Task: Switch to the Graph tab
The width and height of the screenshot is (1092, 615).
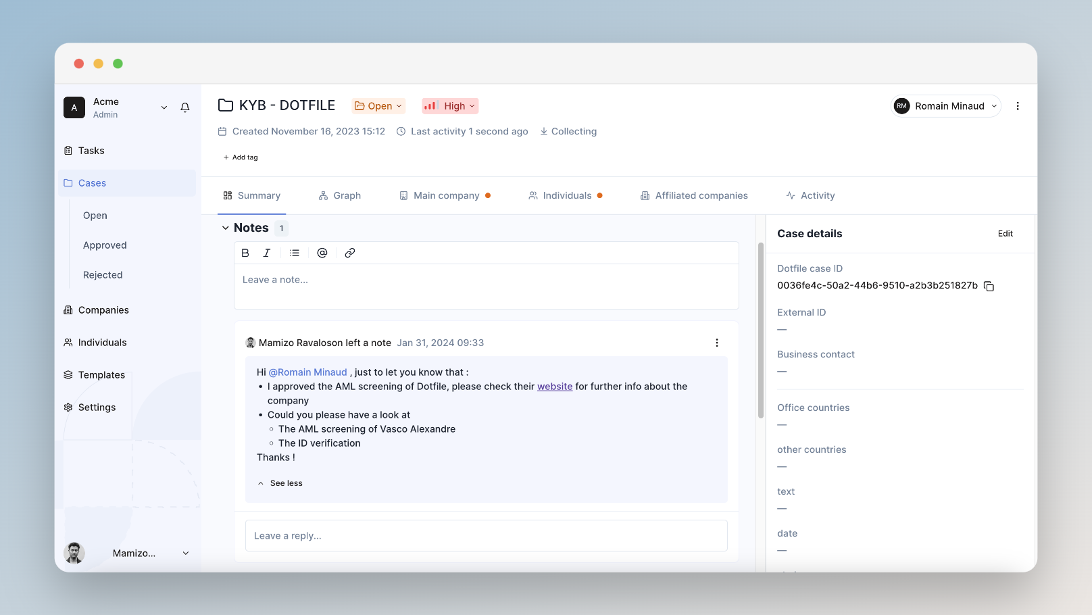Action: pos(340,195)
